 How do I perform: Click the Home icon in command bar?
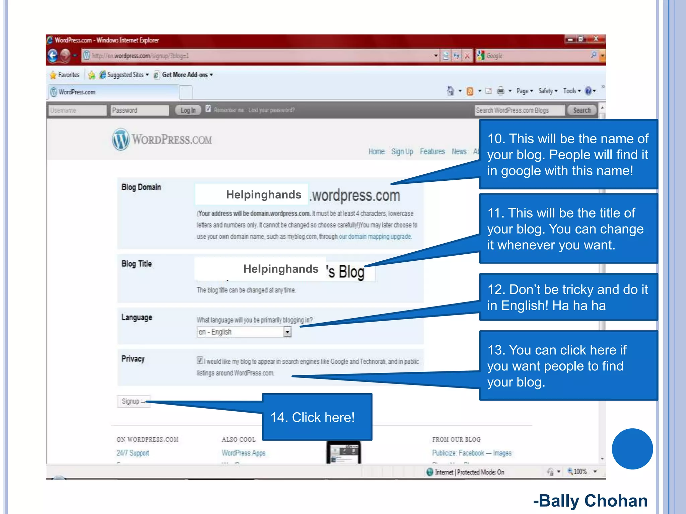click(451, 91)
